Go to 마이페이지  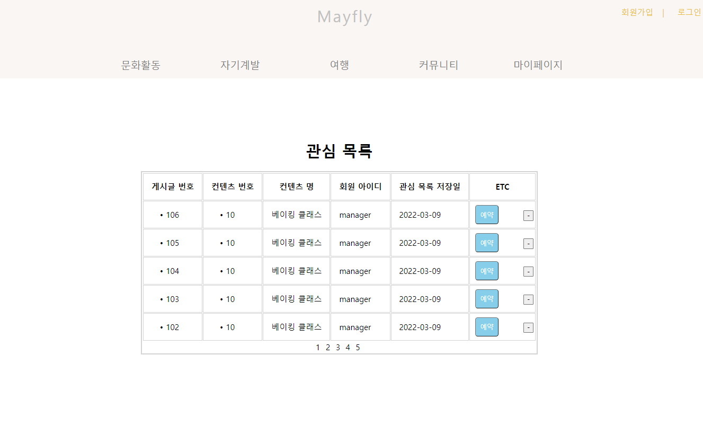point(538,65)
